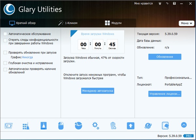Click the upload arrow update icon
The image size is (196, 140).
(131, 126)
